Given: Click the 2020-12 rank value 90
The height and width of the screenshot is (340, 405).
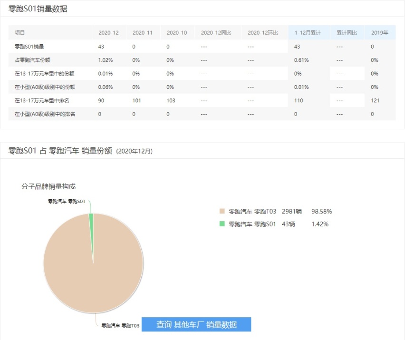Looking at the screenshot, I should tap(101, 100).
